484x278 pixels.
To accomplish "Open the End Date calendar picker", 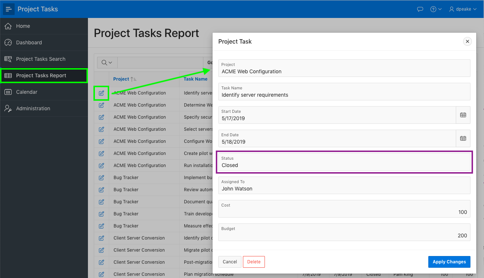I will 463,138.
